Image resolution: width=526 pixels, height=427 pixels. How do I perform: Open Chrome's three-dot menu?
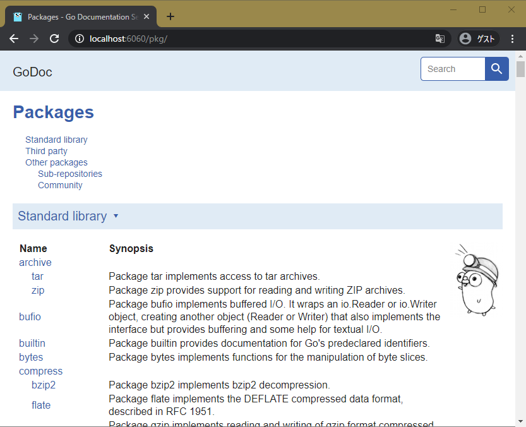click(512, 39)
